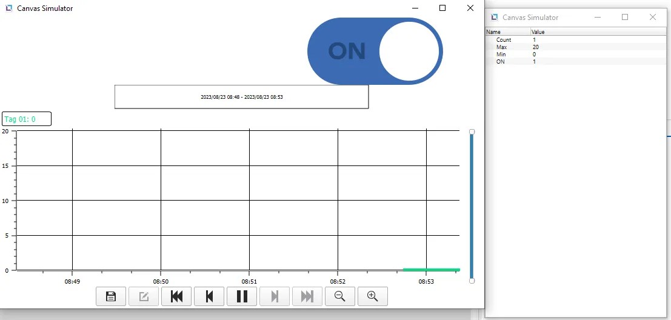This screenshot has width=671, height=320.
Task: Click the Tag 01 legend label
Action: click(27, 119)
